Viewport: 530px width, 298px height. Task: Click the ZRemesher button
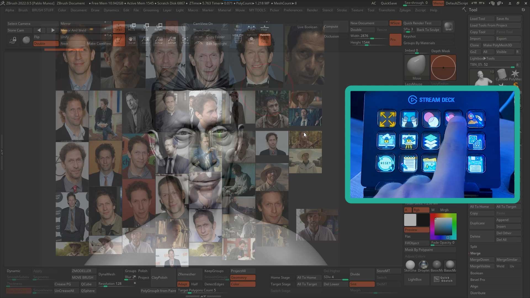[x=190, y=274]
